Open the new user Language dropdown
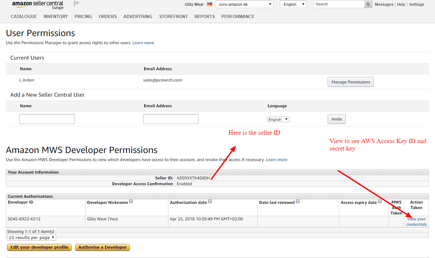435x258 pixels. tap(278, 119)
